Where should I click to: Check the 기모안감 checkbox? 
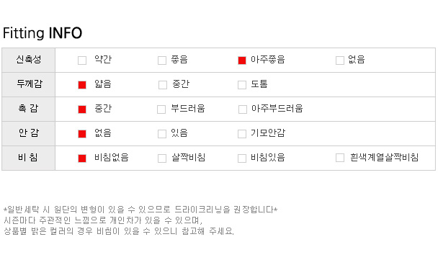(x=242, y=134)
